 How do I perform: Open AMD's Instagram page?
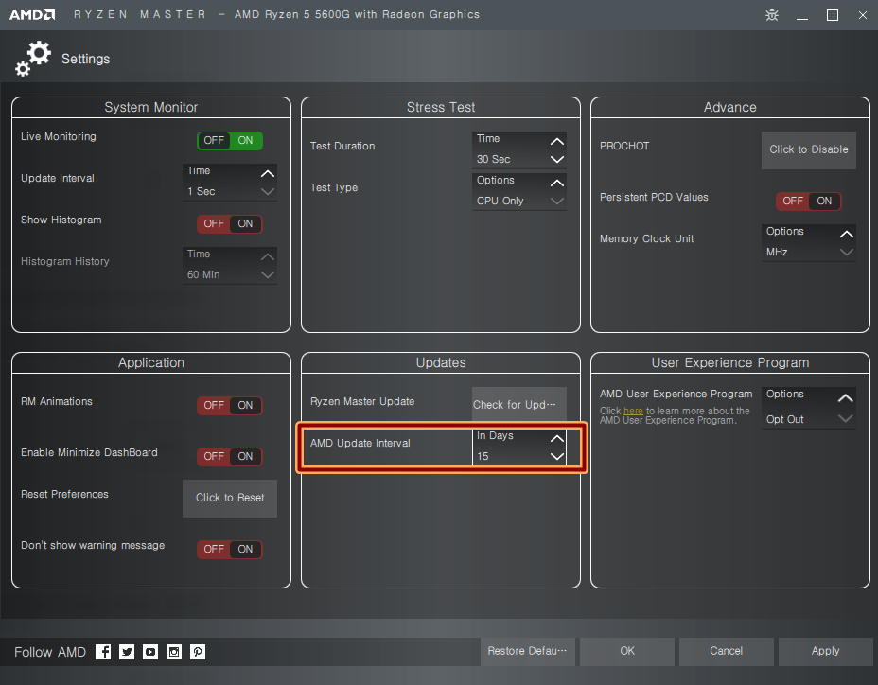click(x=173, y=652)
